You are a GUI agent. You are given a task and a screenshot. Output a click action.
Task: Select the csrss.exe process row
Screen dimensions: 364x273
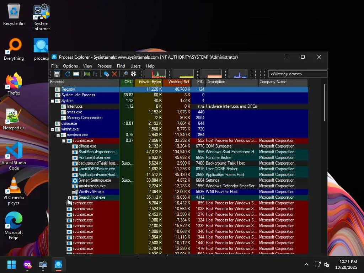pyautogui.click(x=179, y=123)
